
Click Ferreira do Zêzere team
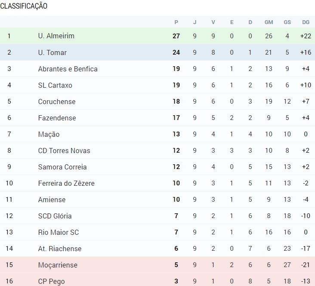(66, 183)
